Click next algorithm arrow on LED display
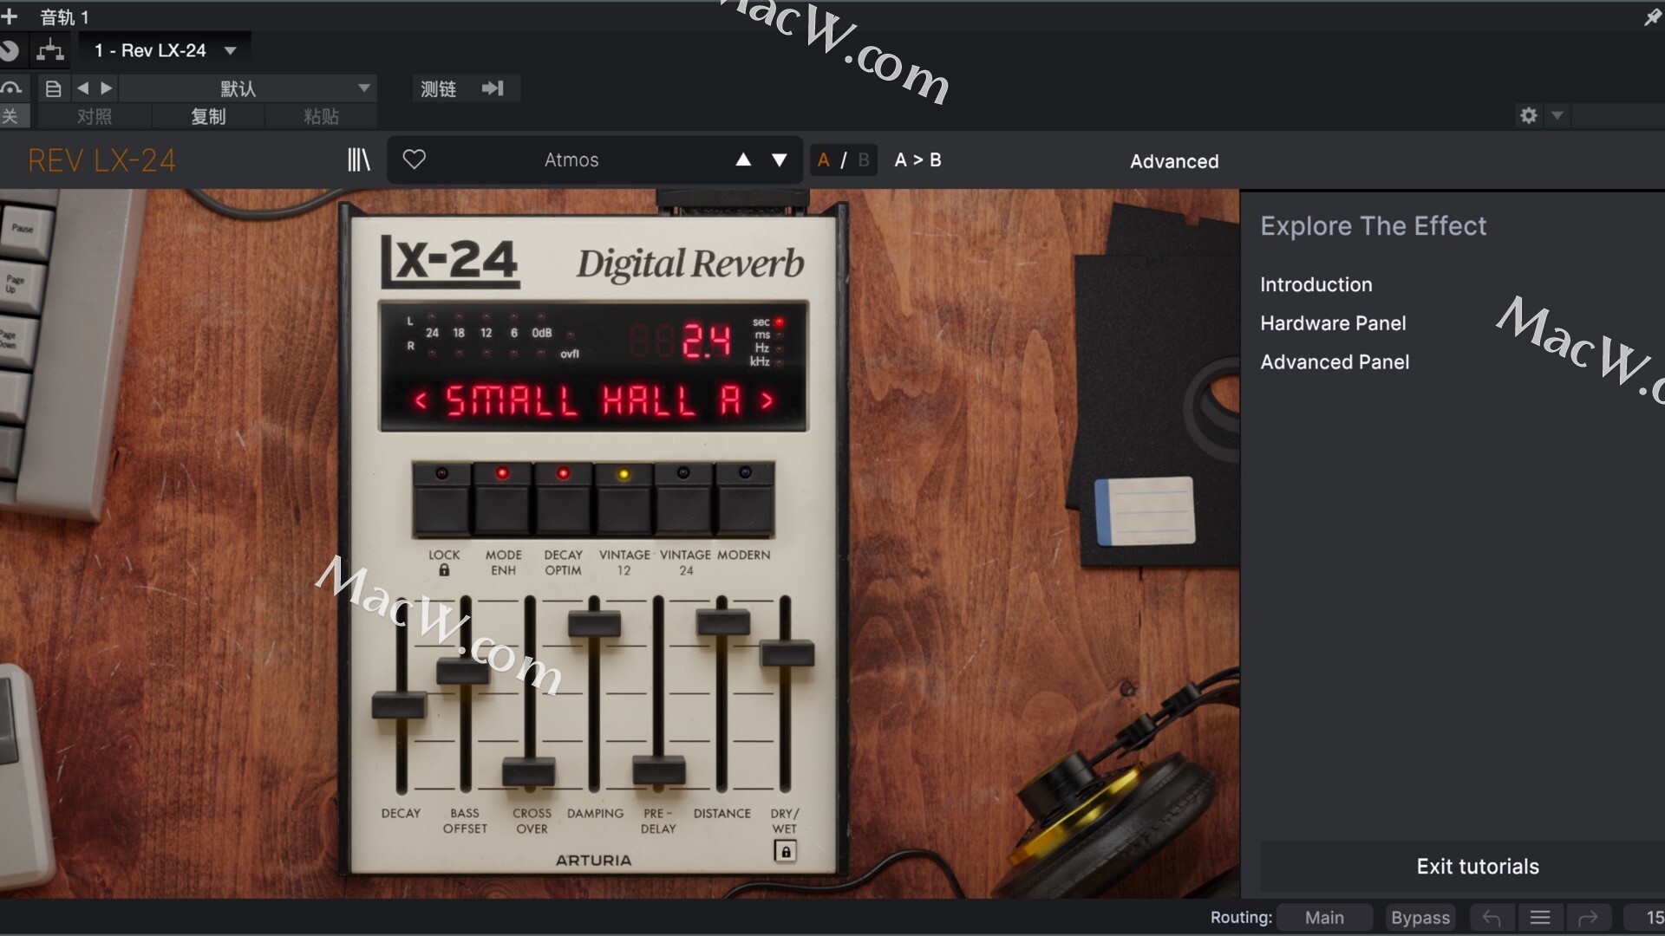The width and height of the screenshot is (1665, 936). coord(767,400)
